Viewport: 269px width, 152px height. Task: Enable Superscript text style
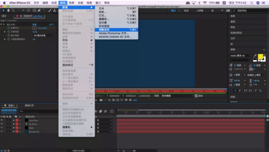tap(256, 91)
